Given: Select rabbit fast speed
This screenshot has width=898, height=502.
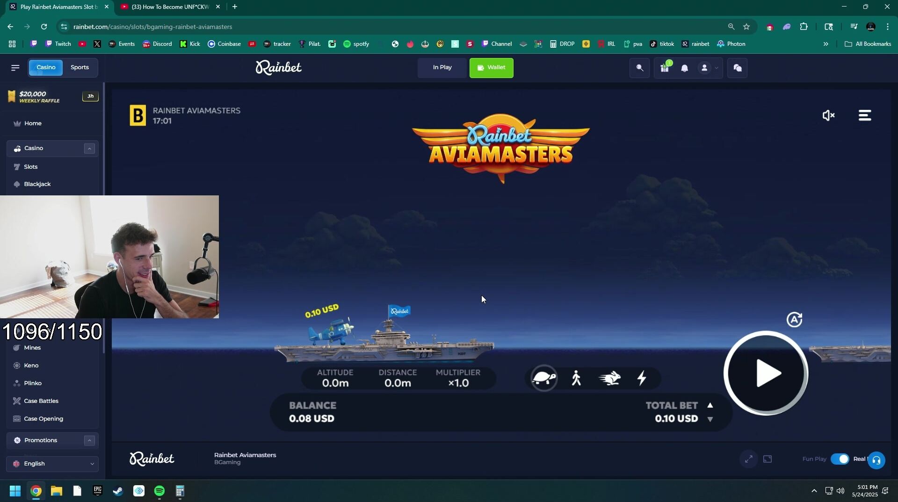Looking at the screenshot, I should pos(609,378).
